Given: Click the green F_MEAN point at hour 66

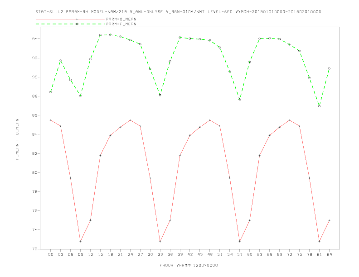Looking at the screenshot, I should click(270, 38).
